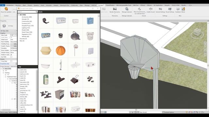Select the basketball asset thumbnail
The width and height of the screenshot is (209, 117).
click(x=60, y=51)
